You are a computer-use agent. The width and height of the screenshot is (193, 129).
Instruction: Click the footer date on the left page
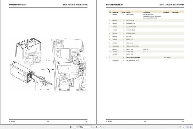(12, 121)
